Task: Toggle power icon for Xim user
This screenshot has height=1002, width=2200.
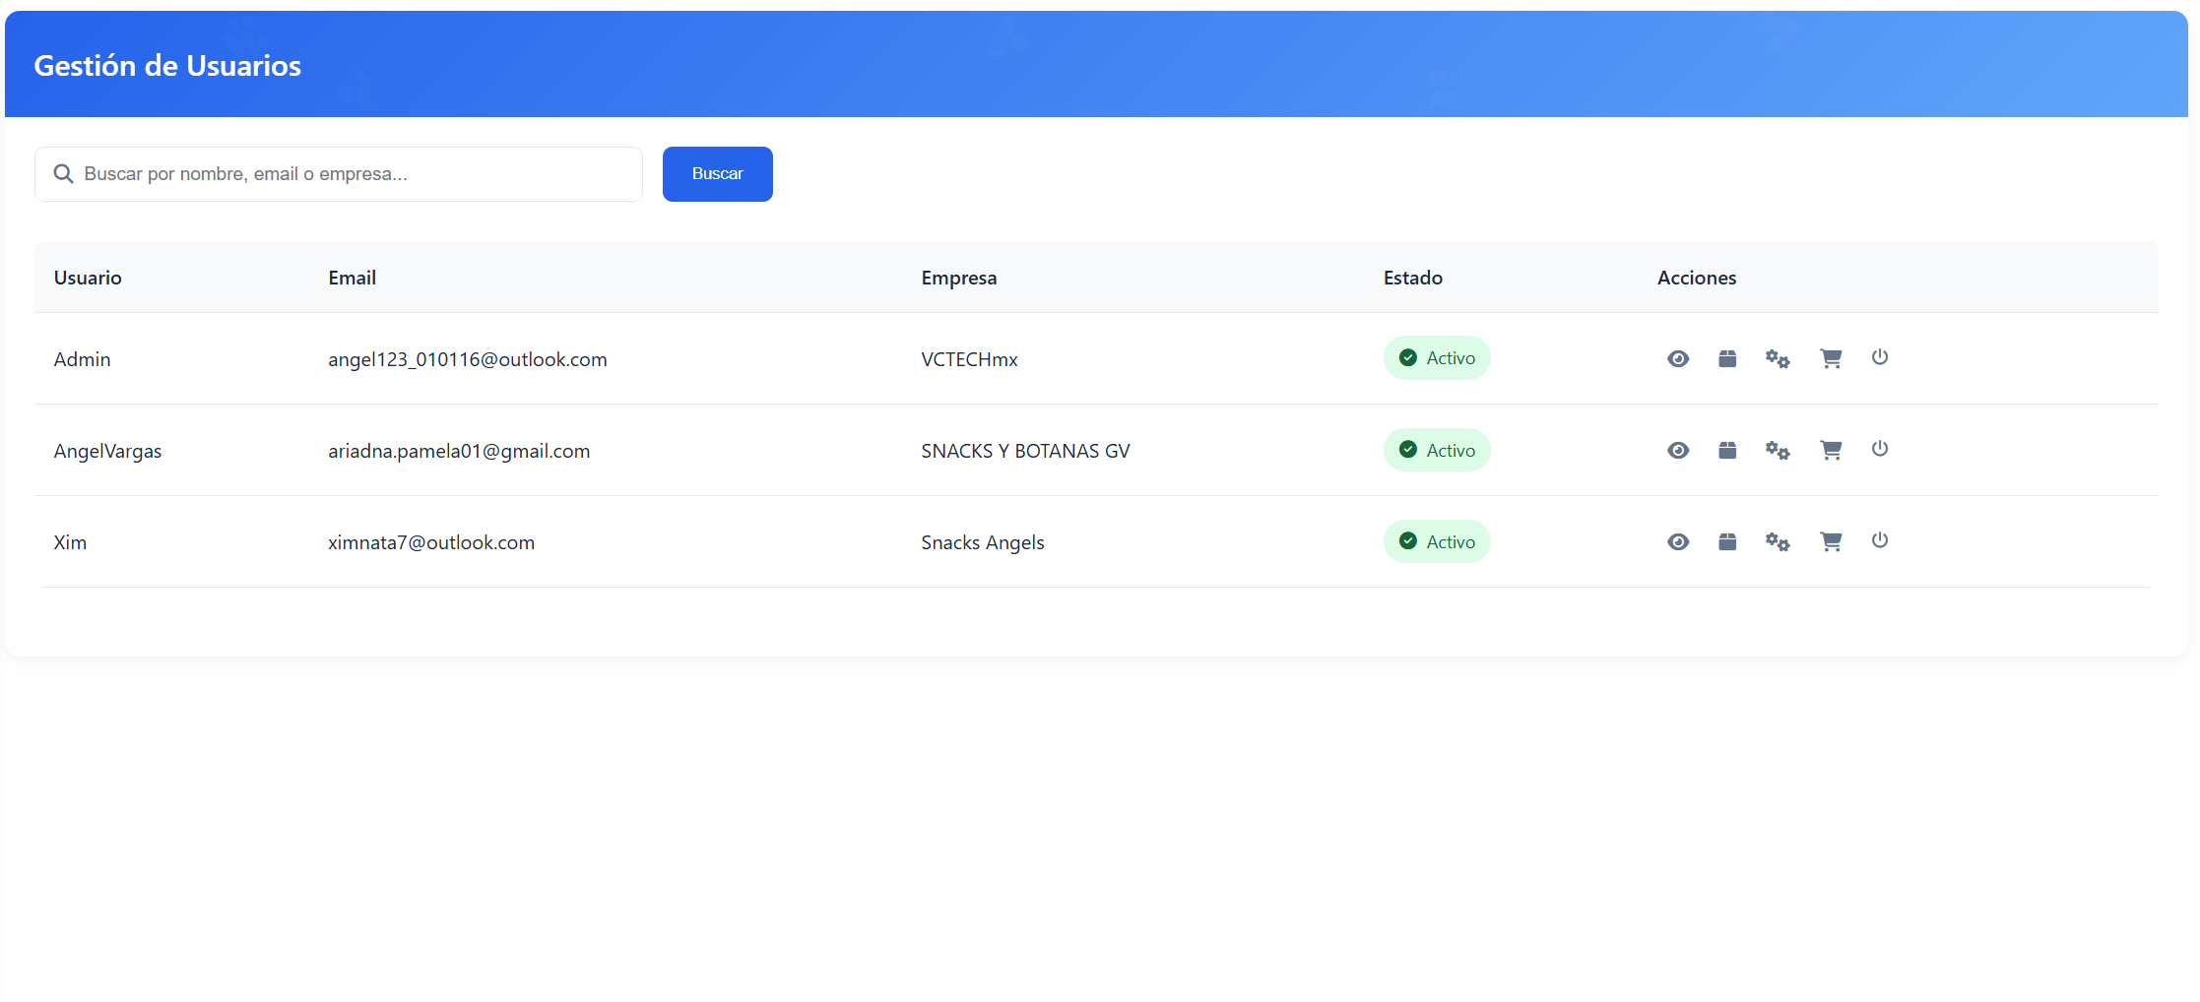Action: [x=1880, y=540]
